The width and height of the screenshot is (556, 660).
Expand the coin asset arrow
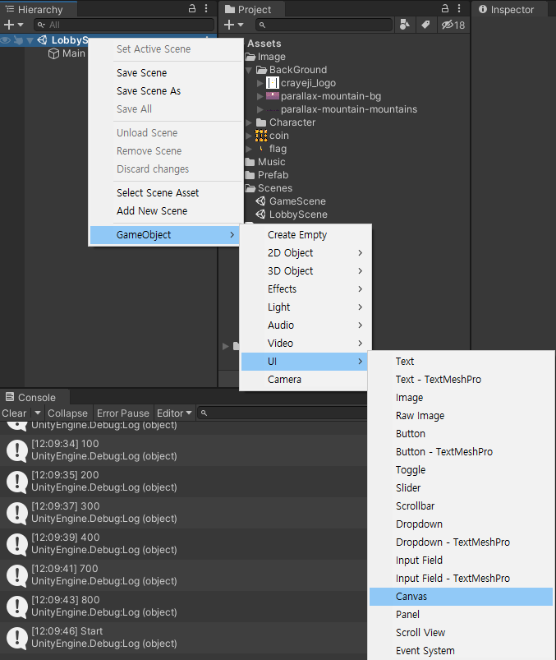tap(249, 136)
